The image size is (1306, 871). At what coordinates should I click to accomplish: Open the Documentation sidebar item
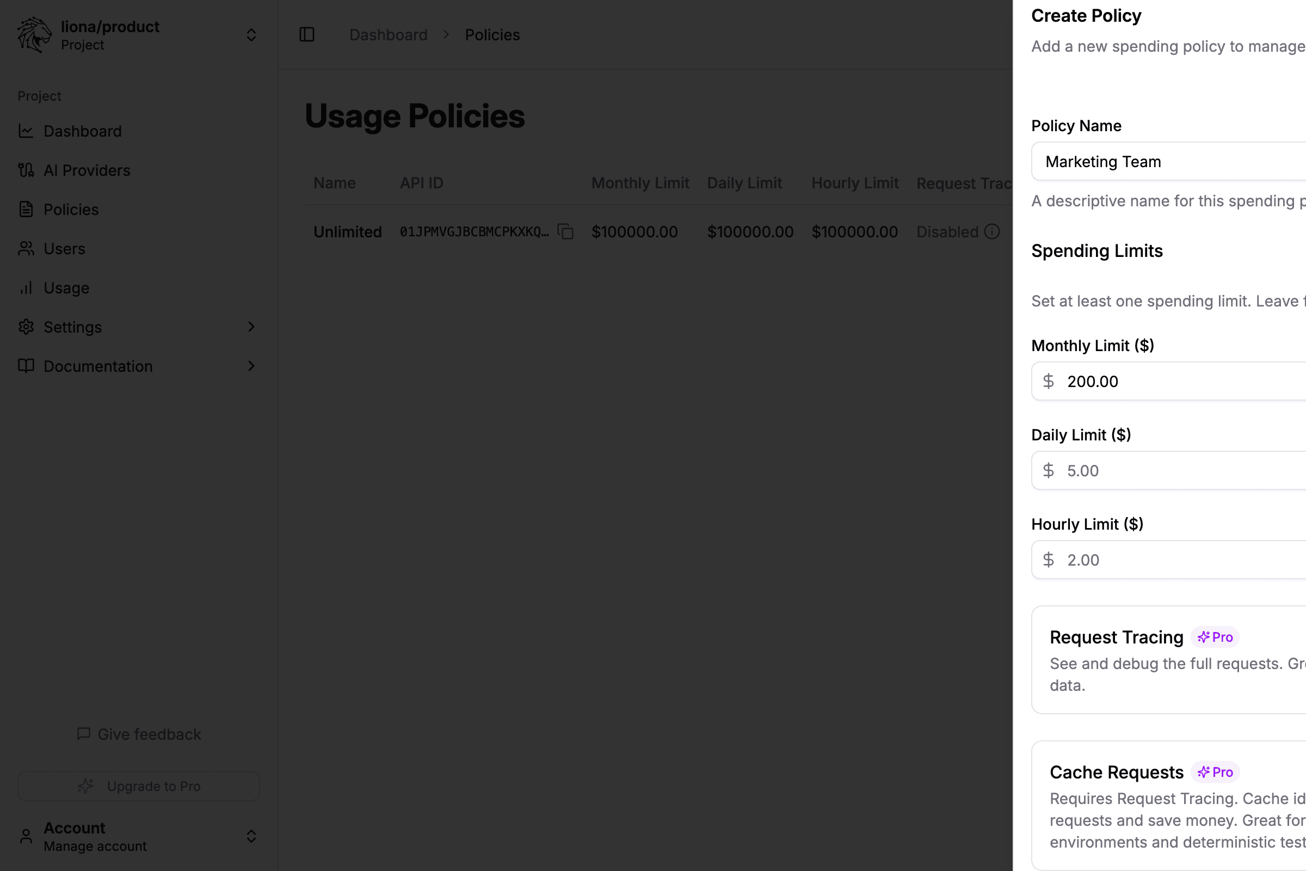pyautogui.click(x=139, y=366)
